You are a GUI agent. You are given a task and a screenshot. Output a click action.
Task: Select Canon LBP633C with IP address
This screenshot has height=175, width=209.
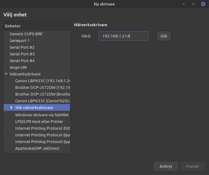[42, 81]
